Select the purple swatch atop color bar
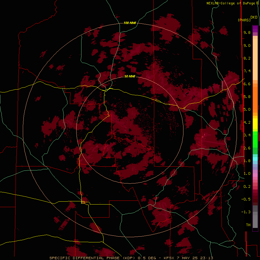This screenshot has height=260, width=260. pyautogui.click(x=255, y=29)
